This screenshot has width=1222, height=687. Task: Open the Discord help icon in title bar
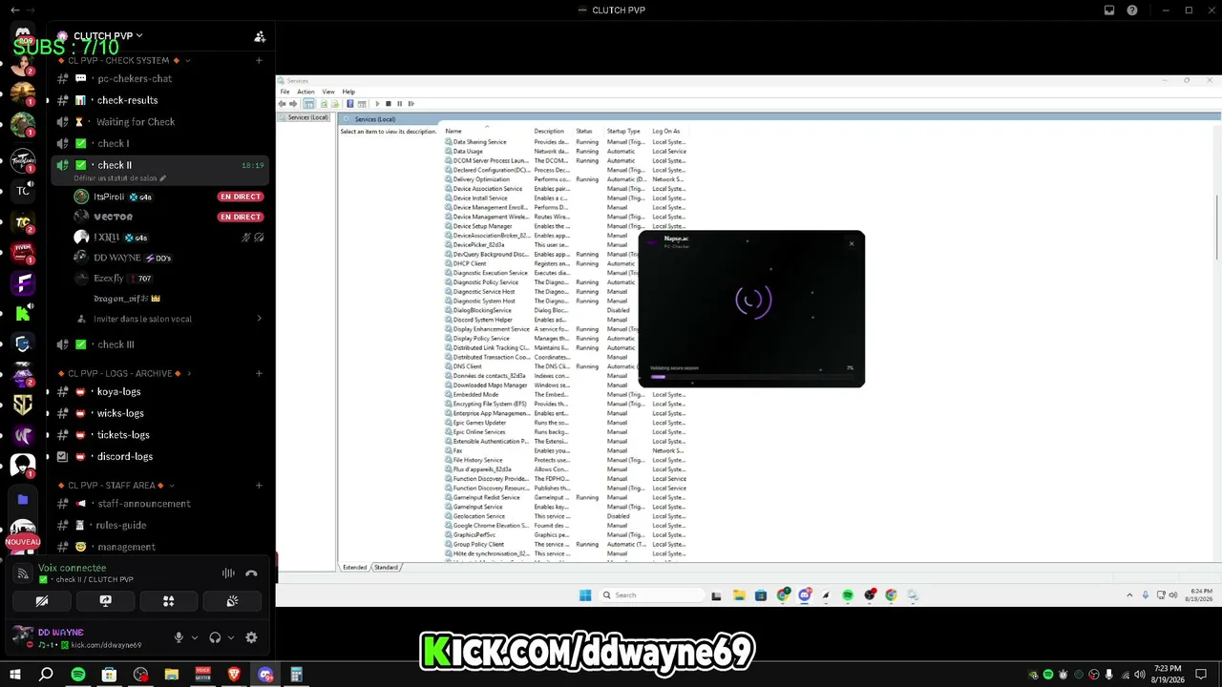[1132, 10]
